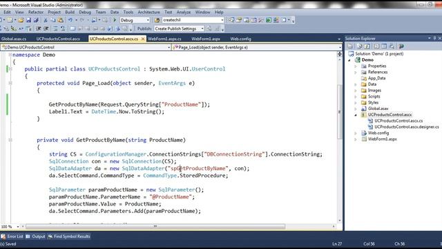Click the New Project icon at toolbar start
This screenshot has width=442, height=249.
(x=1, y=20)
